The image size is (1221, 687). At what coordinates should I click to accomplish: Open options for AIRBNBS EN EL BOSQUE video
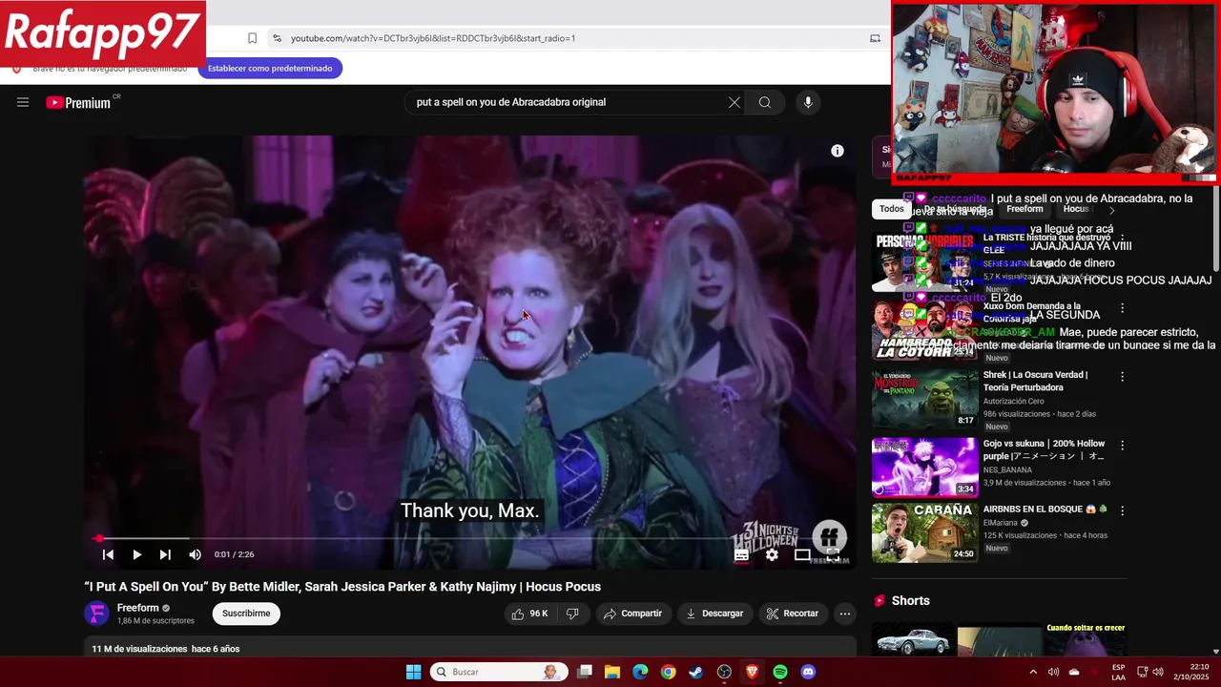tap(1122, 511)
